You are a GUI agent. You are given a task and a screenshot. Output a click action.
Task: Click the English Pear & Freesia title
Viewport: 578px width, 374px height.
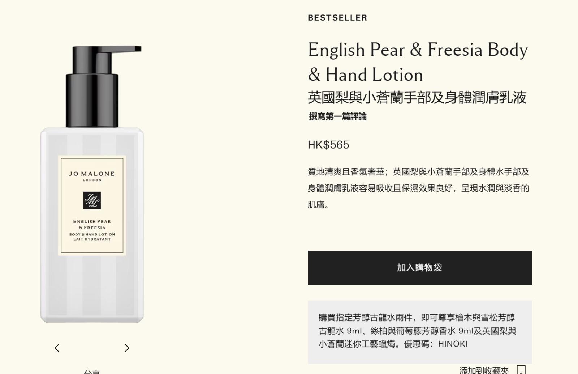(x=418, y=62)
